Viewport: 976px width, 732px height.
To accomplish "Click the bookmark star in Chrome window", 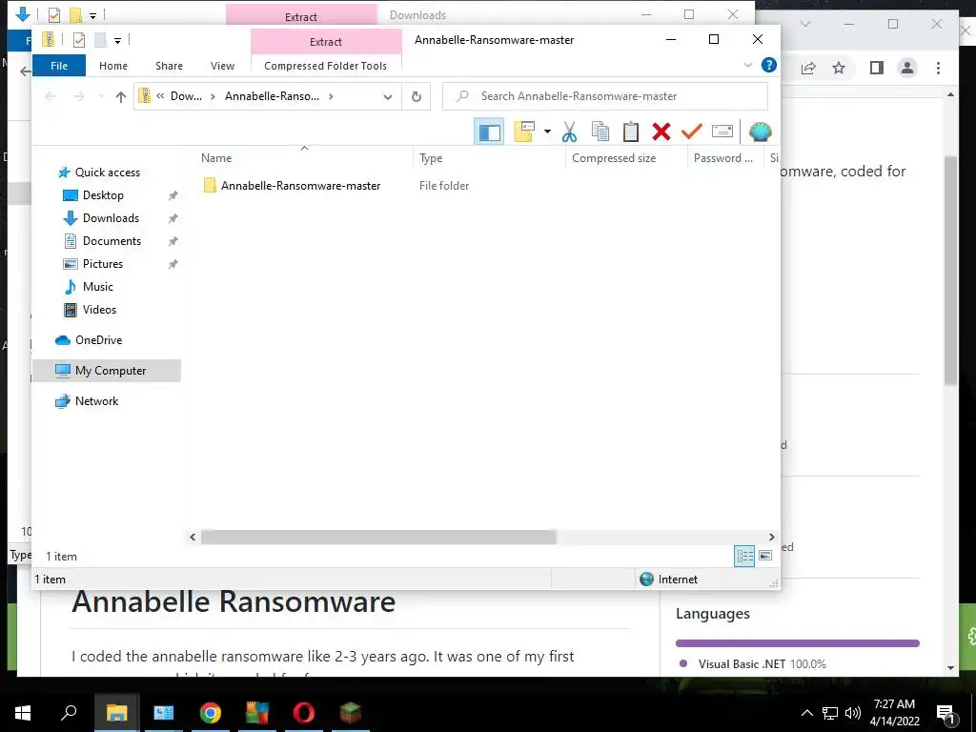I will tap(839, 68).
